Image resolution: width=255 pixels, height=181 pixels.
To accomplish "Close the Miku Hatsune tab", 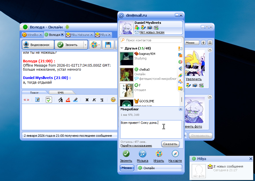I will pyautogui.click(x=91, y=34).
